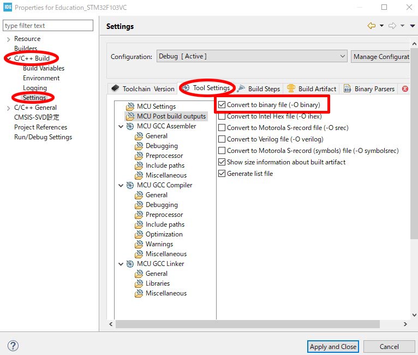Click the horizontal scrollbar right arrow
The image size is (418, 355).
click(405, 324)
